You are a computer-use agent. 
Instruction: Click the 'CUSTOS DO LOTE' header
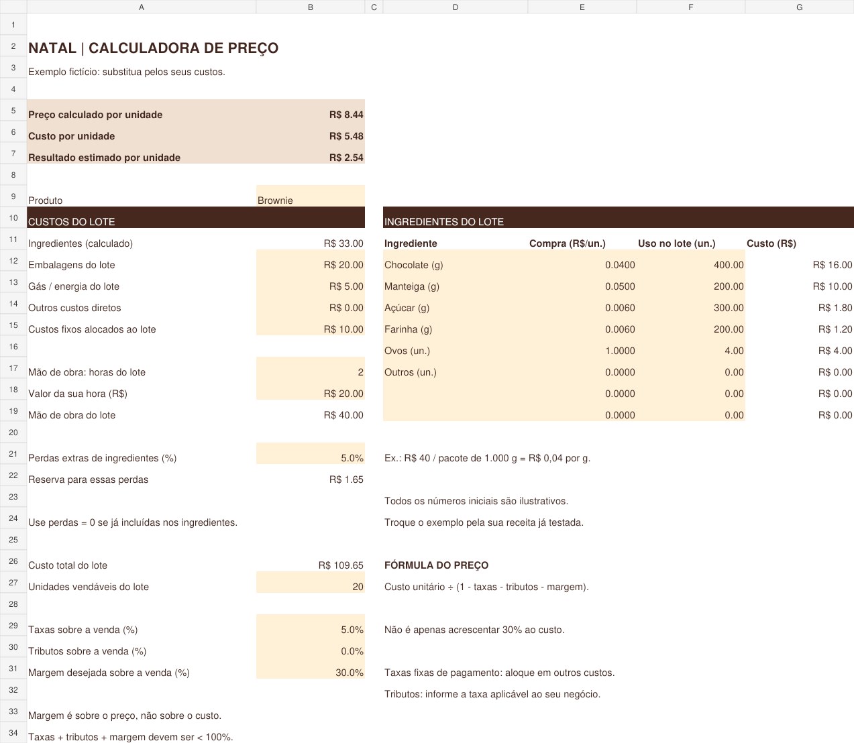[x=196, y=217]
